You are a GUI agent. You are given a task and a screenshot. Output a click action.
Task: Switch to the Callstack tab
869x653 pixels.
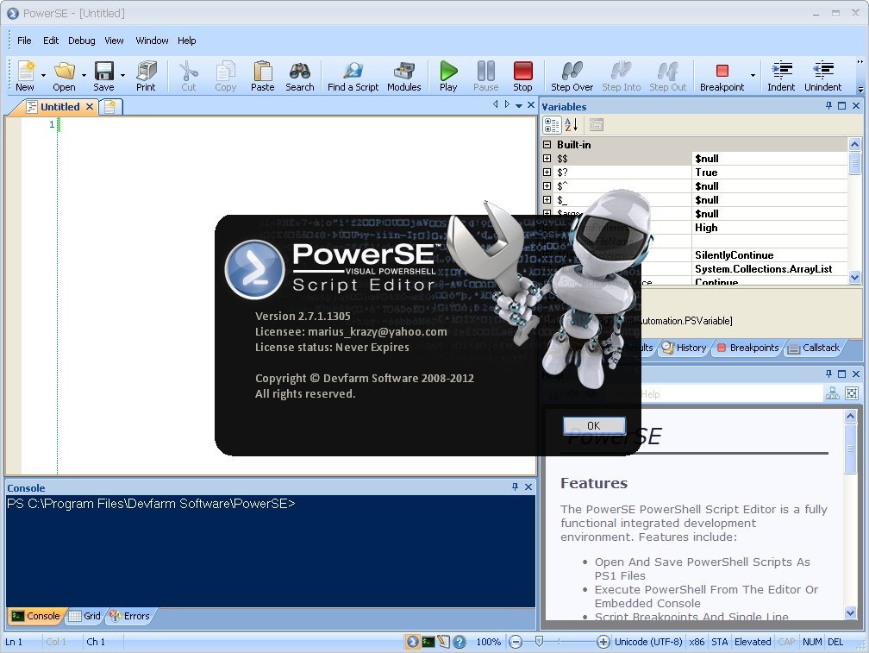tap(814, 348)
